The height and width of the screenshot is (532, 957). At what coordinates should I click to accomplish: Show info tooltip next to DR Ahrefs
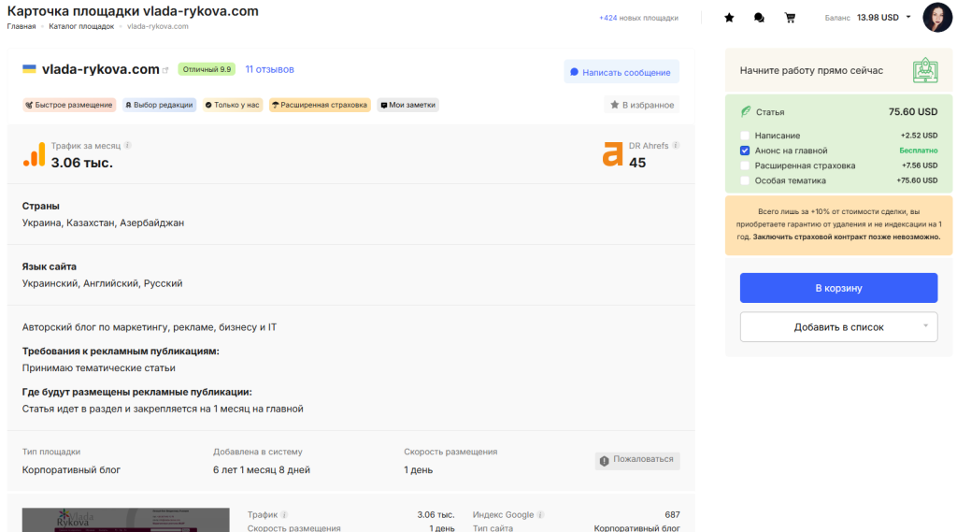tap(676, 146)
